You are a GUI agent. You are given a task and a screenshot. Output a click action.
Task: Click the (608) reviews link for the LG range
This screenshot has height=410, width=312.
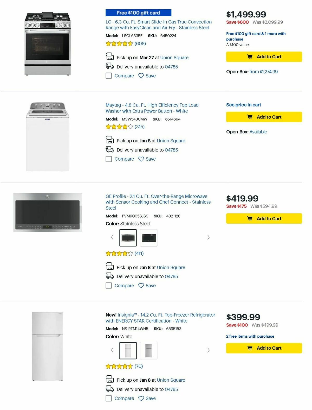click(140, 44)
